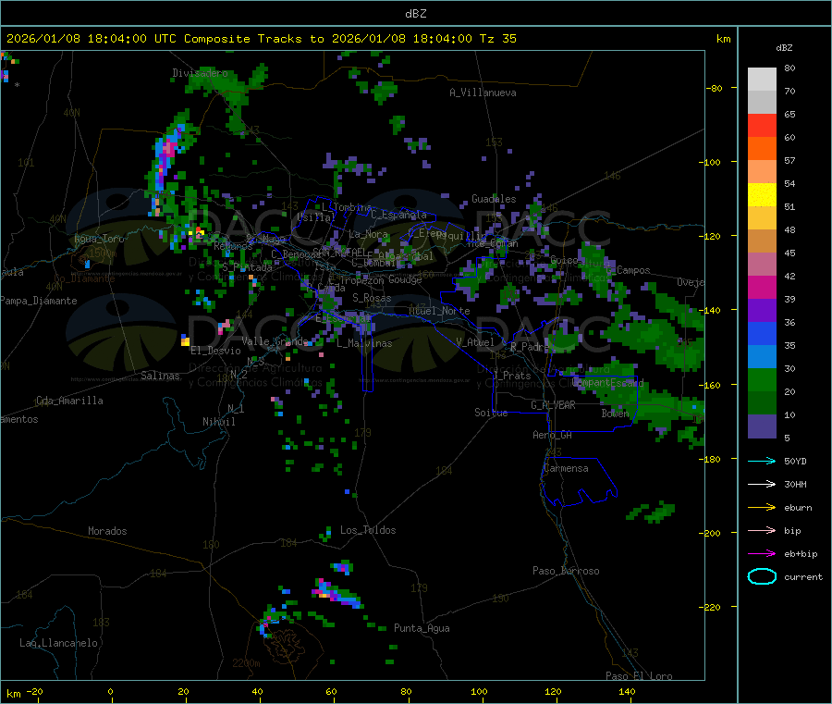Click the L_Malvinas map label

click(364, 343)
